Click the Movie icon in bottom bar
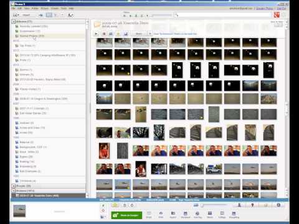This screenshot has height=224, width=299. pos(210,215)
